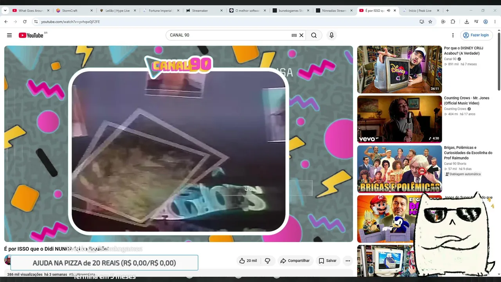Switch to the Início Peak Live tab

point(421,11)
